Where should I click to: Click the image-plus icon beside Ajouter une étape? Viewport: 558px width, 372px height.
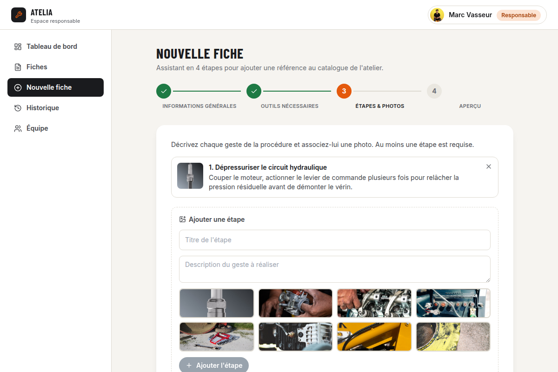pos(183,219)
